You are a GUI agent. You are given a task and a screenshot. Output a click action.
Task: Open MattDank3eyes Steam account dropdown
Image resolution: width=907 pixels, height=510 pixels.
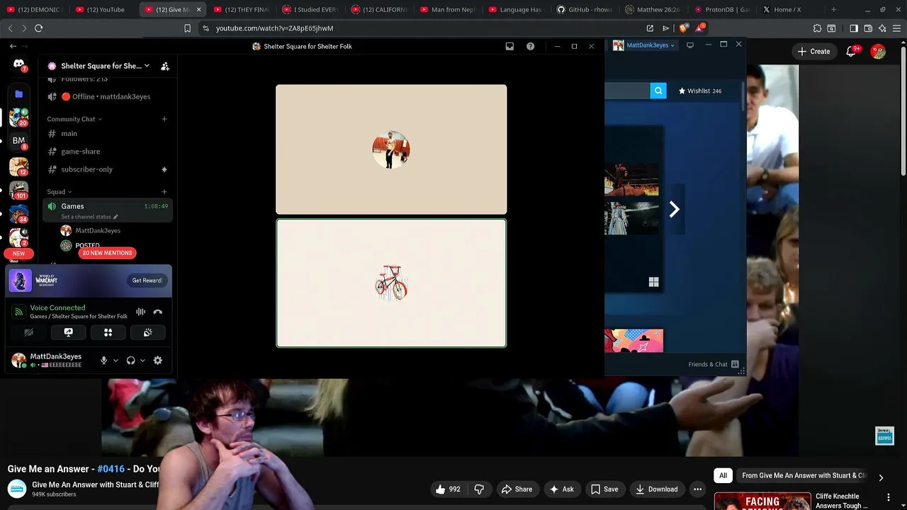[644, 45]
